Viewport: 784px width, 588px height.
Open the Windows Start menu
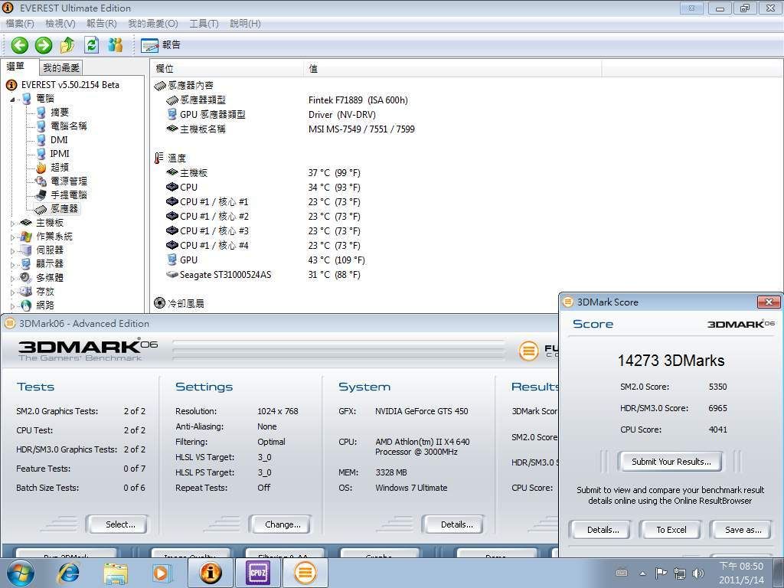(19, 573)
